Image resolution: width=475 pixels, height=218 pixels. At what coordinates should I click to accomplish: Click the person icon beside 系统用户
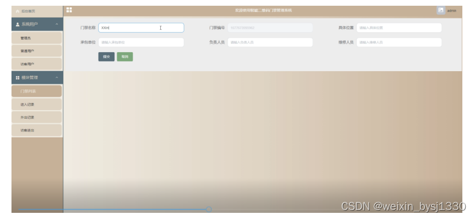18,24
